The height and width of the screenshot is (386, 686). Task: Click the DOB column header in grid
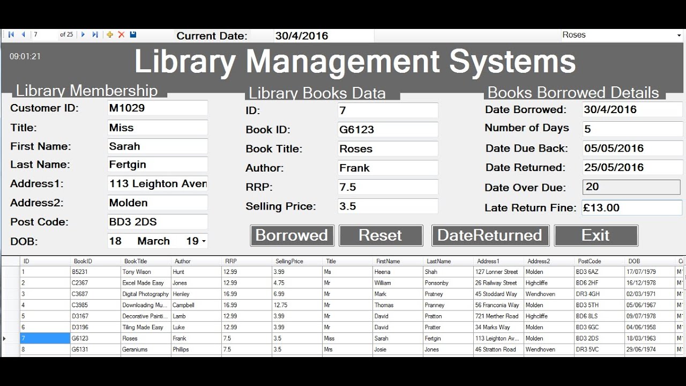coord(650,261)
